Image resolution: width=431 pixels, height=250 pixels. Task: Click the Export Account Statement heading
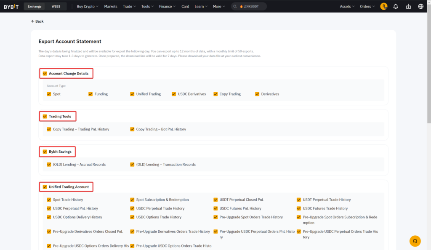70,41
